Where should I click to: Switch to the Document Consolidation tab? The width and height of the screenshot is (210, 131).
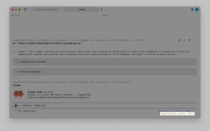(x=46, y=10)
